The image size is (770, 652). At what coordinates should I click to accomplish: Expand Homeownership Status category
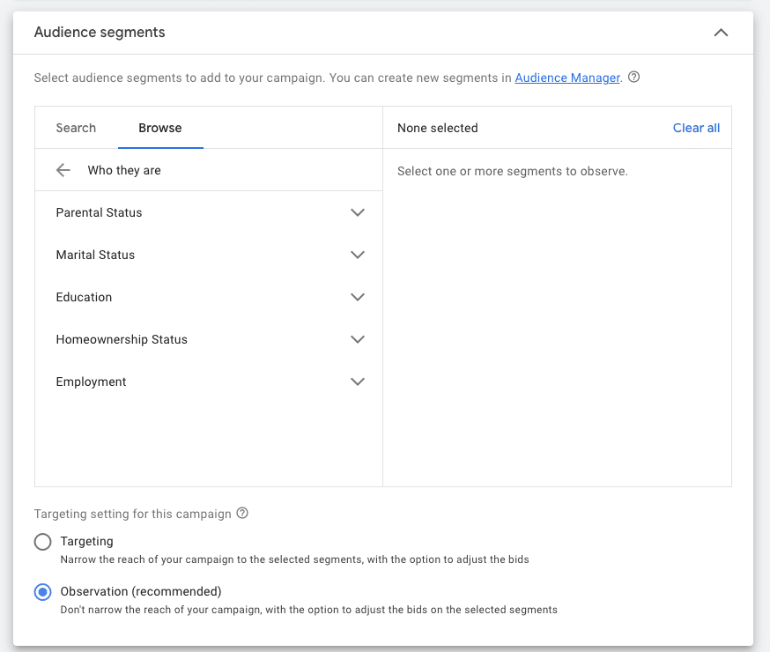(x=357, y=339)
